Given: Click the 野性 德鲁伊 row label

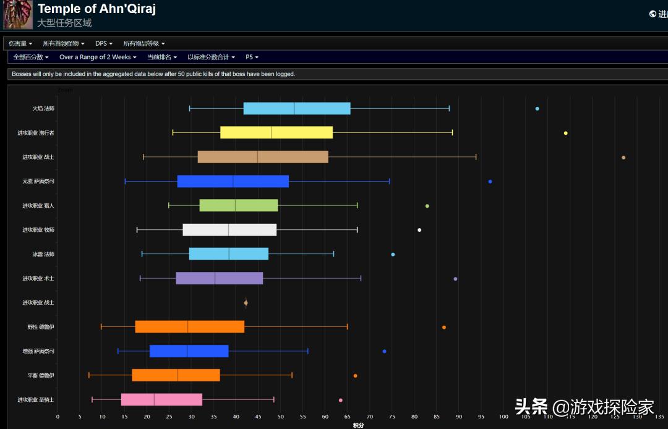Looking at the screenshot, I should [x=40, y=327].
